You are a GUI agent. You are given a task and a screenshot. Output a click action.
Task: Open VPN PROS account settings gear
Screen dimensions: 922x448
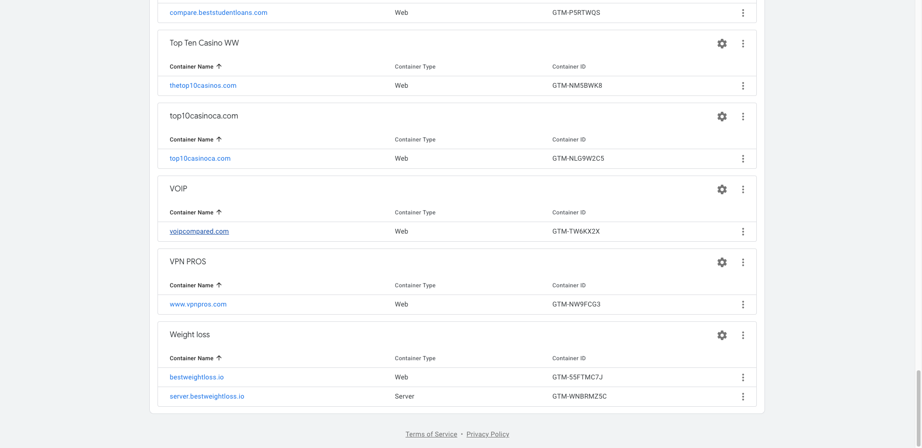coord(722,262)
